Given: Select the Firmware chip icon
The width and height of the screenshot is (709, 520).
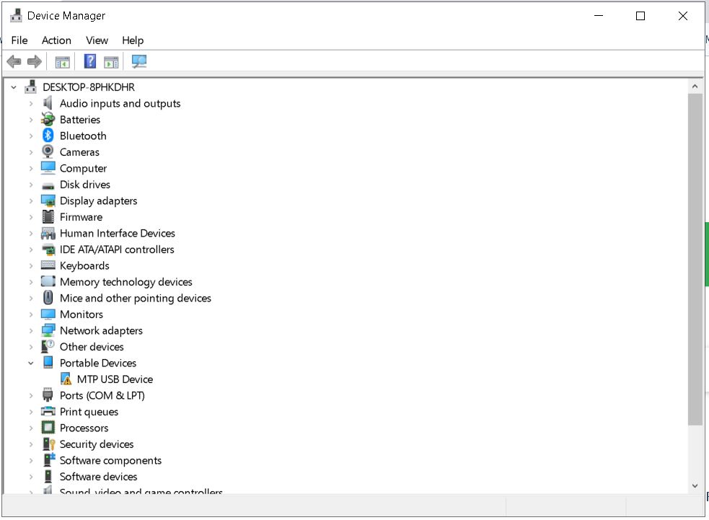Looking at the screenshot, I should (48, 216).
